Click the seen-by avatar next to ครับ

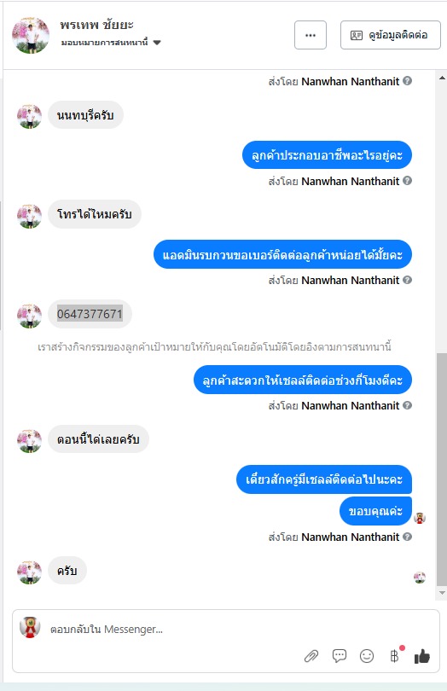(420, 578)
